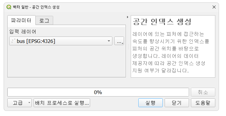
Task: Switch to the 파라미터 tab
Action: tap(21, 20)
